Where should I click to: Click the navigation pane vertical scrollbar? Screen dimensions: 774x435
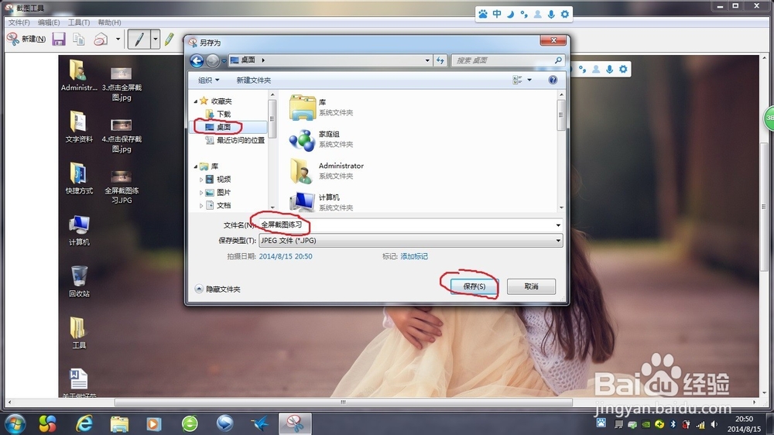272,118
